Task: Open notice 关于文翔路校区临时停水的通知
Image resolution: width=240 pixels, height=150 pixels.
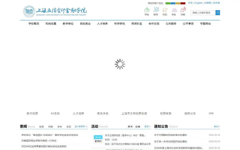Action: point(170,135)
